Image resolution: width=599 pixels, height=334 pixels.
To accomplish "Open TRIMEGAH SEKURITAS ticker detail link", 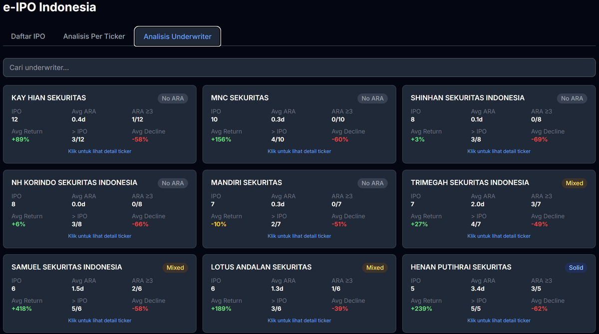I will click(x=499, y=236).
